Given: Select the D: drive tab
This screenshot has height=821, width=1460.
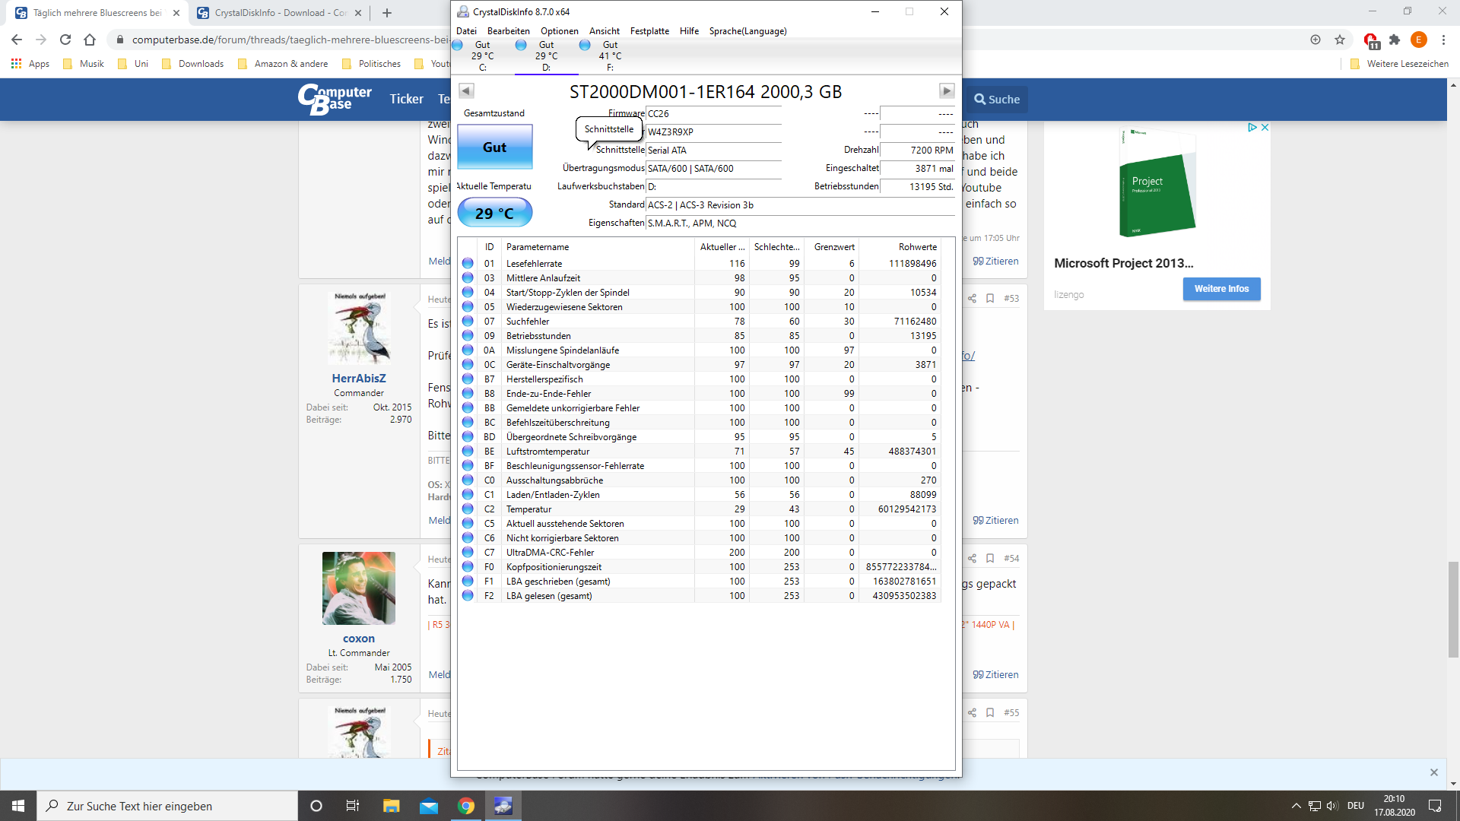Looking at the screenshot, I should coord(546,56).
